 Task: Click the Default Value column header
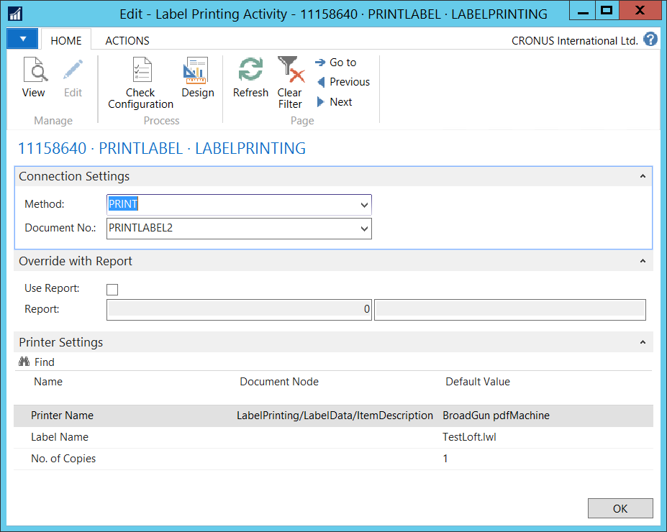[x=478, y=382]
